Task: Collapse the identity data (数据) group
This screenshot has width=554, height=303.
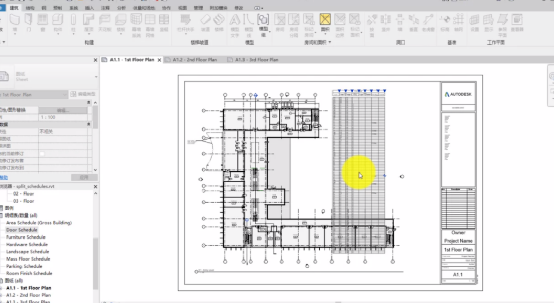Action: 88,124
